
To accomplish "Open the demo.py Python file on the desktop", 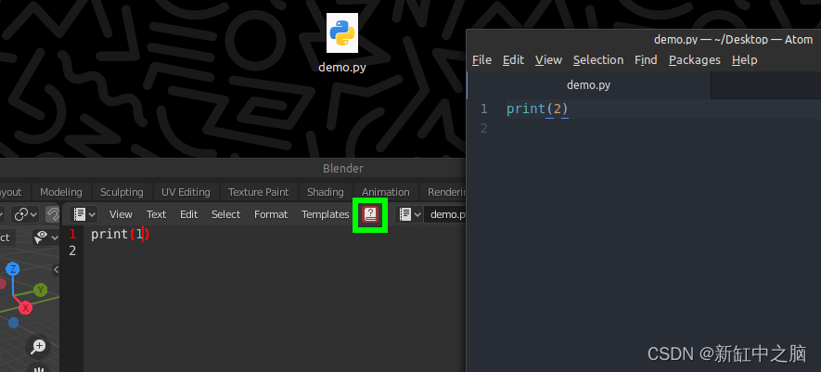I will tap(342, 43).
